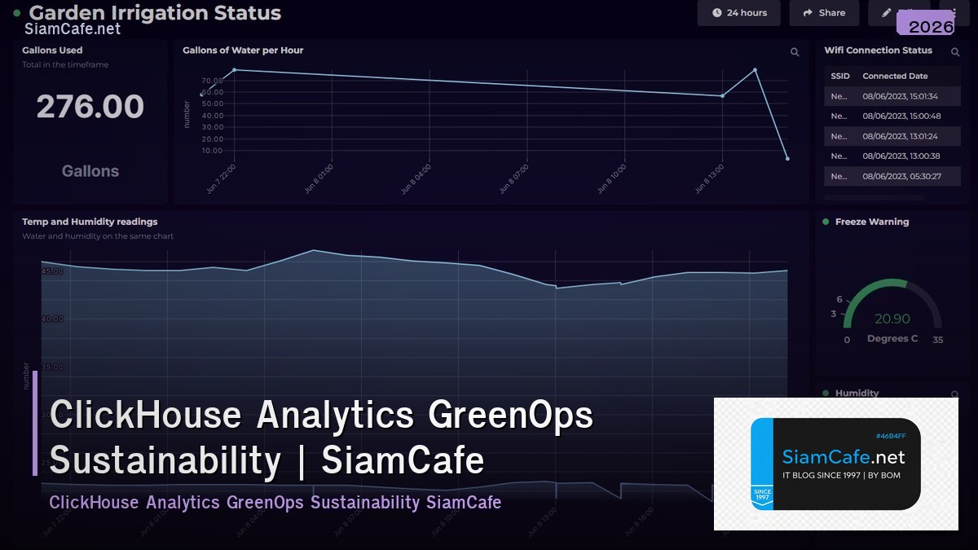Click the clock icon inside the time range button
The width and height of the screenshot is (978, 550).
[718, 13]
